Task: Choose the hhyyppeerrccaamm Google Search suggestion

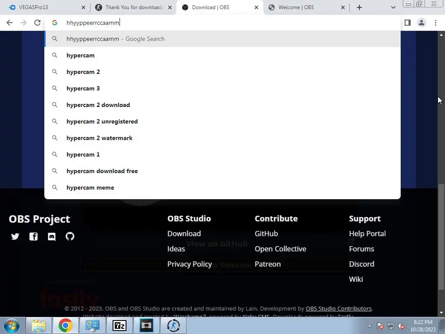Action: click(222, 39)
